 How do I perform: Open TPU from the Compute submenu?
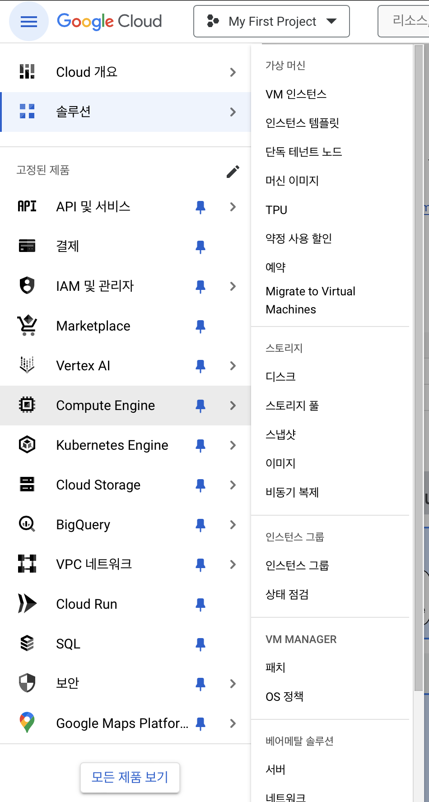[x=276, y=210]
